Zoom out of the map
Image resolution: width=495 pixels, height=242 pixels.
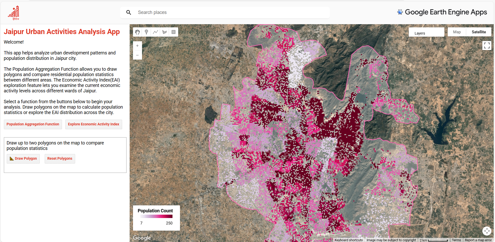point(137,55)
